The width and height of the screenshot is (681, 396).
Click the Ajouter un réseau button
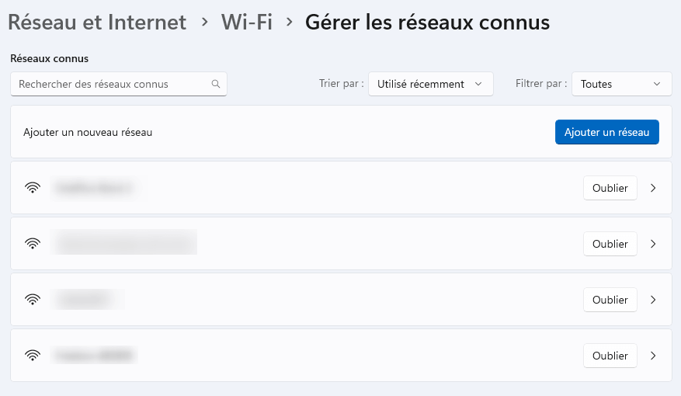(x=606, y=132)
